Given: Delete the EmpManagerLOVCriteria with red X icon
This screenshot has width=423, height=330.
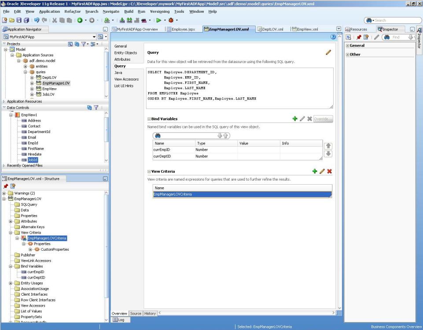Looking at the screenshot, I should 330,171.
